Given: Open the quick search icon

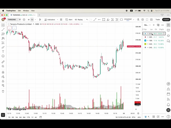Looking at the screenshot, I should tap(138, 19).
